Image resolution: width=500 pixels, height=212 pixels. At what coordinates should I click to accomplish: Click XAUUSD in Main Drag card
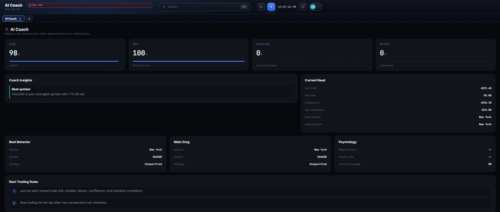tap(322, 157)
